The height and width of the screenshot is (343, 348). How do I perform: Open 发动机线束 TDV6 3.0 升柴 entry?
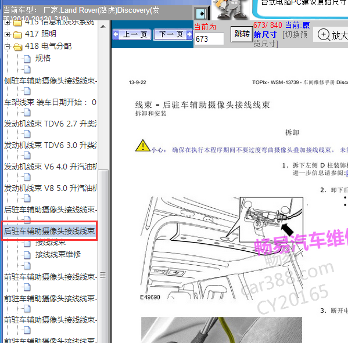point(51,145)
